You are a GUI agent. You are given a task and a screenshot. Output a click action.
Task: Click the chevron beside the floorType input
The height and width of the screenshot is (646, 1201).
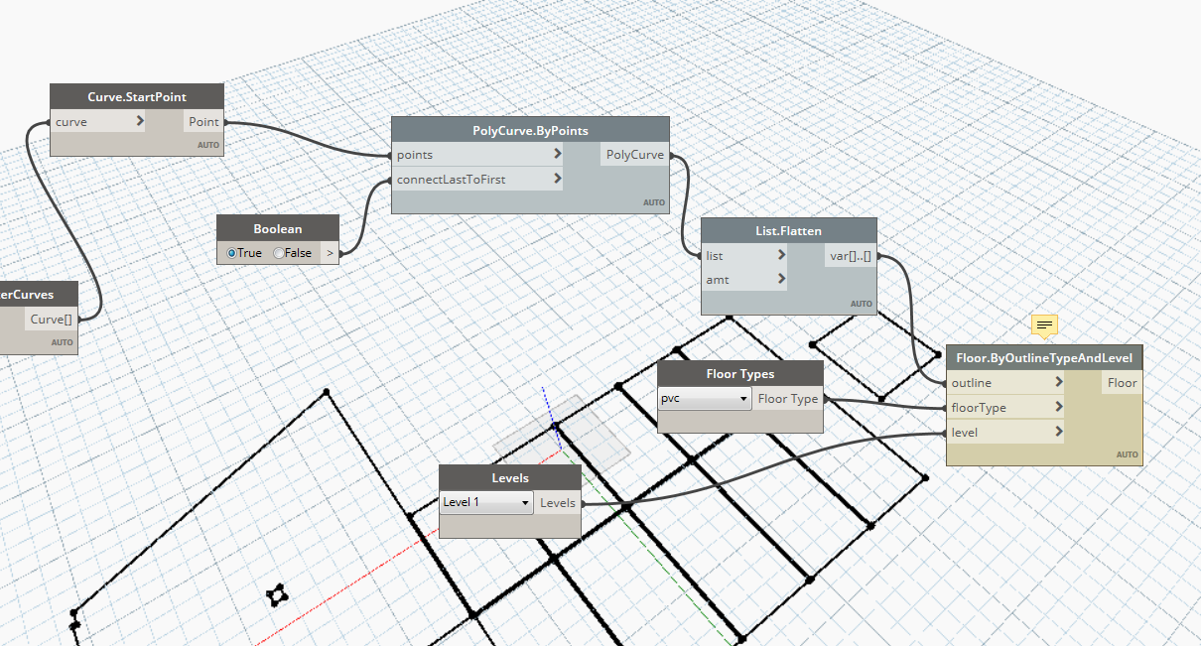[1059, 407]
